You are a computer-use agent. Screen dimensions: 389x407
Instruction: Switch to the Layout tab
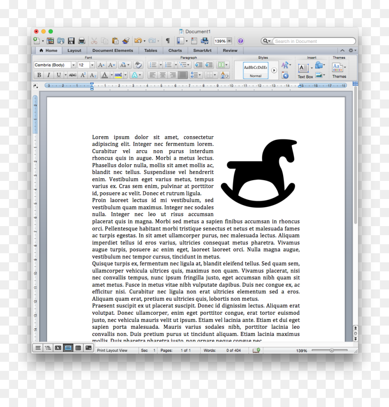(74, 51)
